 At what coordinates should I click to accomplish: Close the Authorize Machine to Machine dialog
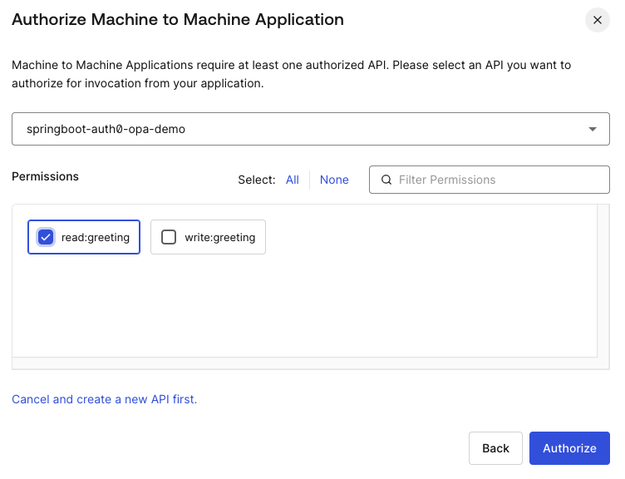(597, 20)
